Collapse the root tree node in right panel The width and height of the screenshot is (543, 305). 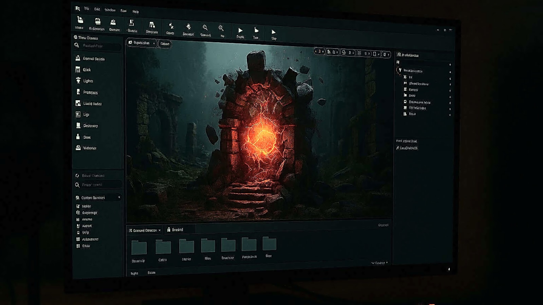click(400, 70)
